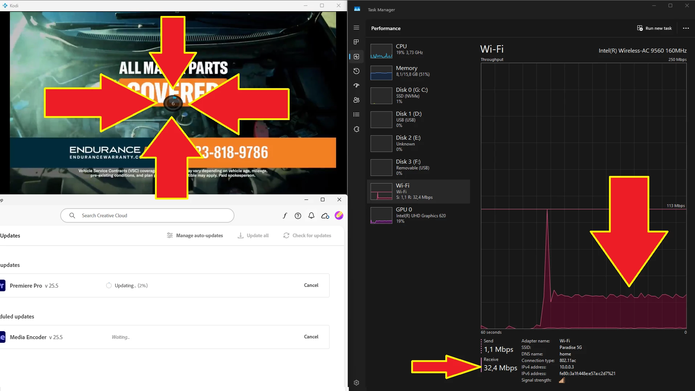Open Task Manager hamburger navigation menu

point(356,28)
